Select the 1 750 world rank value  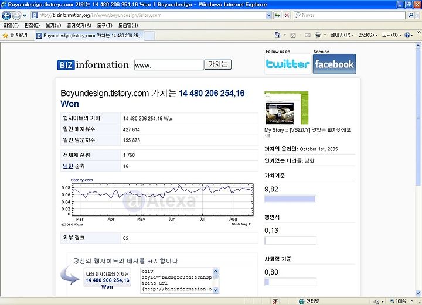coord(129,155)
